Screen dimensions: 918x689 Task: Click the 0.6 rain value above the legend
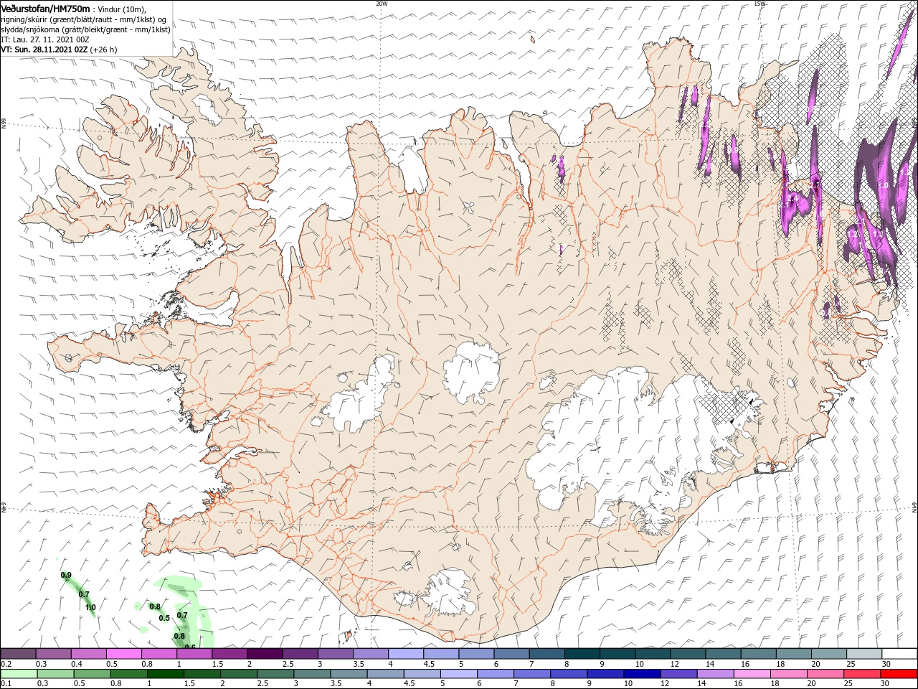click(190, 647)
